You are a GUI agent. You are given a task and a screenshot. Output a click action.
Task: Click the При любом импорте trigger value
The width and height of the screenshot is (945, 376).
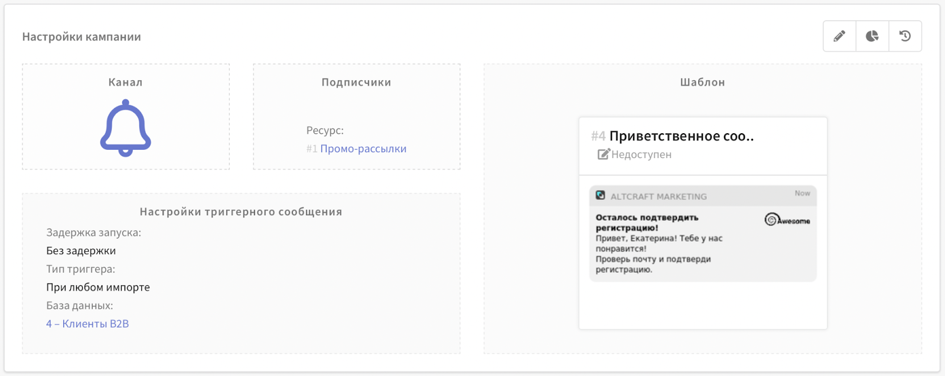click(98, 287)
